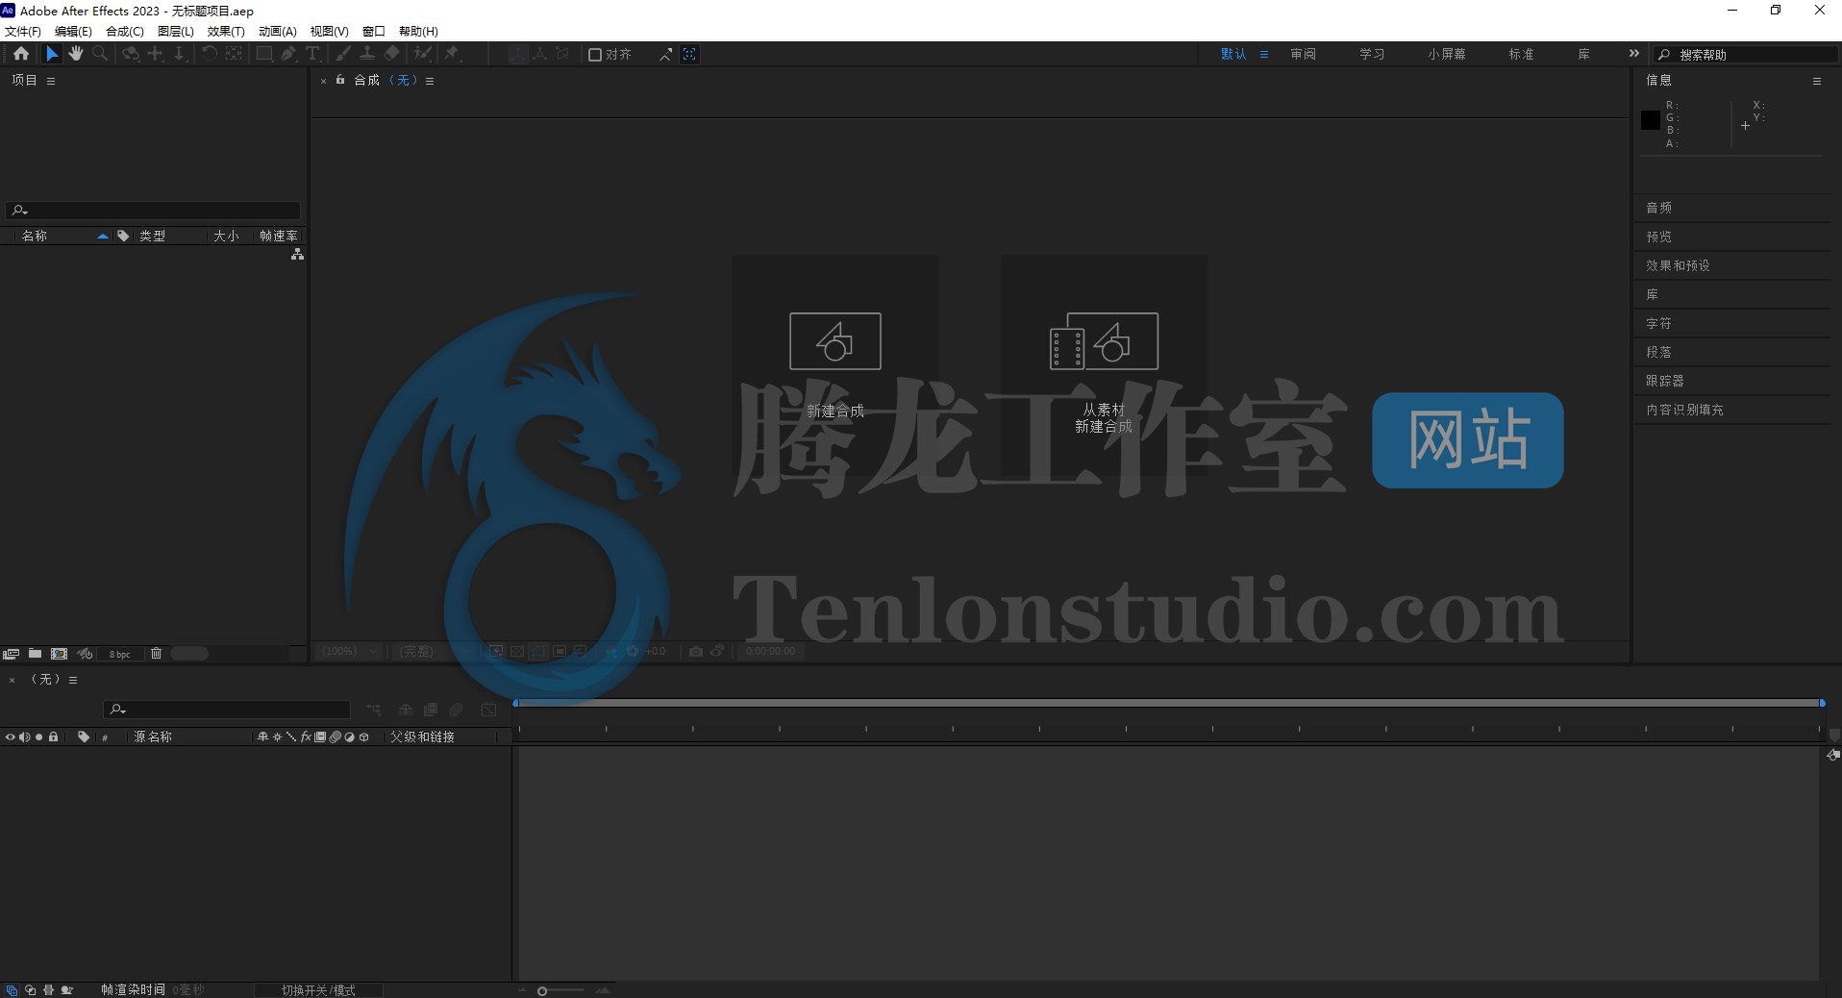Viewport: 1842px width, 998px height.
Task: Select the Dolly camera tool
Action: point(179,54)
